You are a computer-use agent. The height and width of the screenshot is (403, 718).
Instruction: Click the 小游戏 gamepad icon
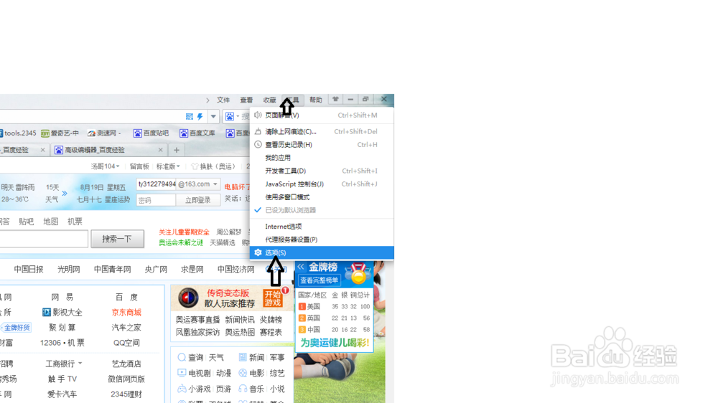[x=182, y=389]
